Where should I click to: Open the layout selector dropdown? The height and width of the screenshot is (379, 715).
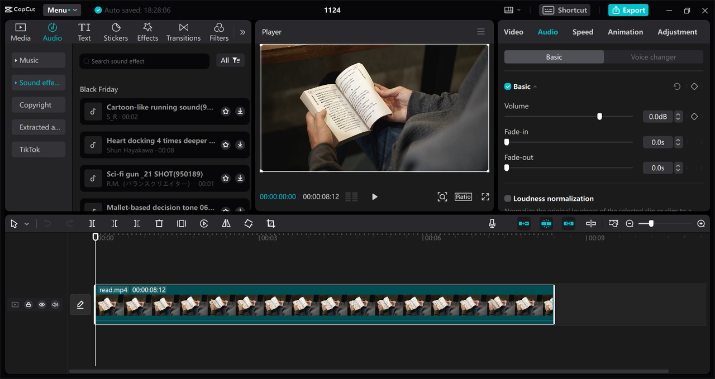click(512, 10)
